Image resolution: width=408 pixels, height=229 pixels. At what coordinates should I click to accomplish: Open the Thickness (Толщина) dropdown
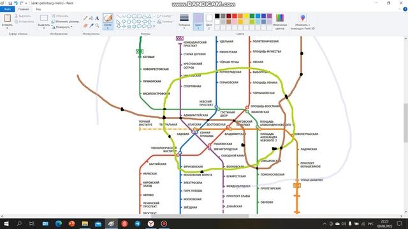[x=184, y=22]
